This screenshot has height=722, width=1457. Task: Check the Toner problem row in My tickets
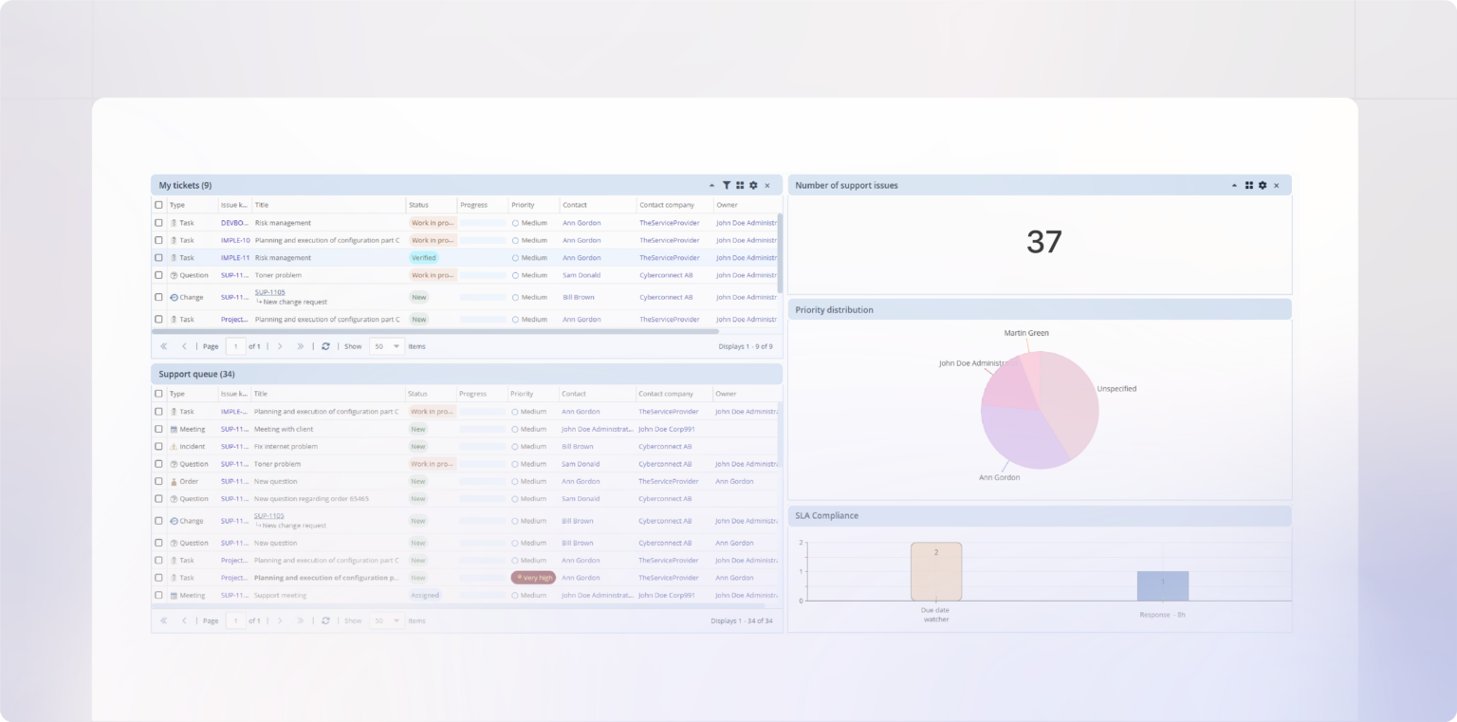pyautogui.click(x=158, y=275)
